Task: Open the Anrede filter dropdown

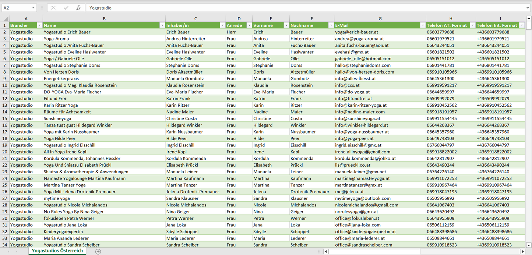Action: tap(249, 25)
